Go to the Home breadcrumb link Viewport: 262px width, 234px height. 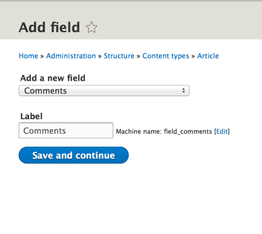(x=28, y=56)
